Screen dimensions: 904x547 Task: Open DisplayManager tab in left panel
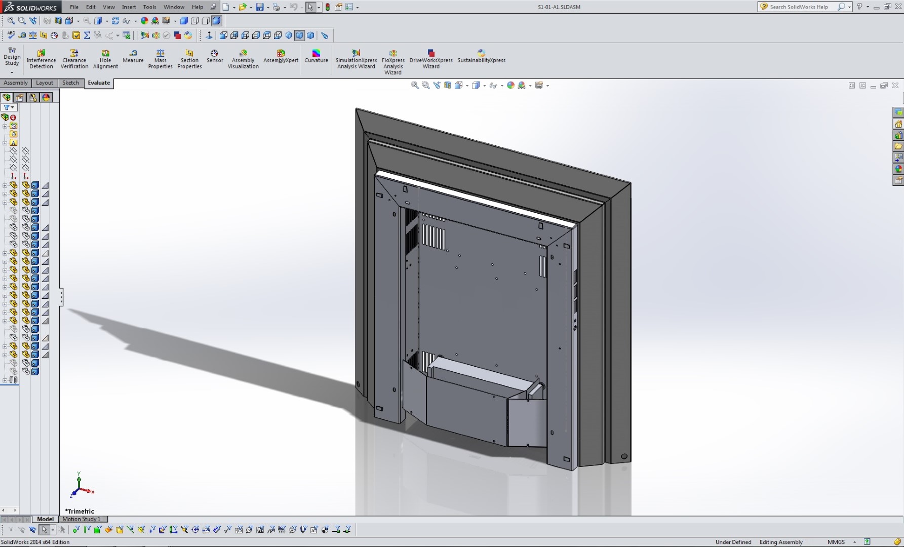(46, 97)
